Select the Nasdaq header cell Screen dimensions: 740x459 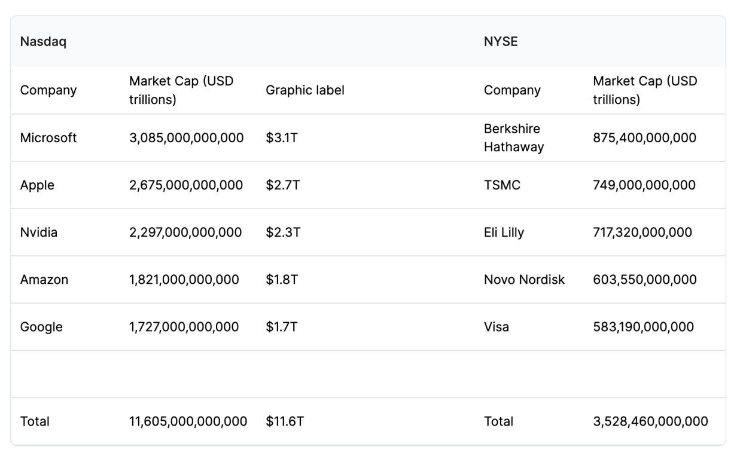[43, 42]
